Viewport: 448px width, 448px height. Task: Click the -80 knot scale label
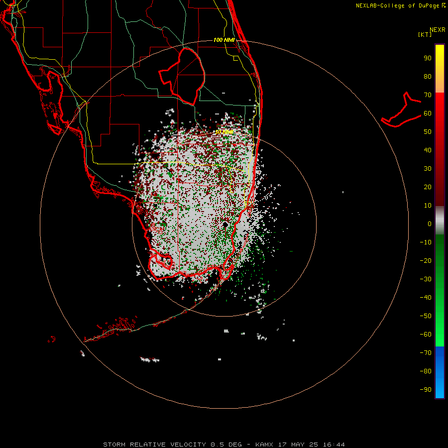(x=426, y=371)
